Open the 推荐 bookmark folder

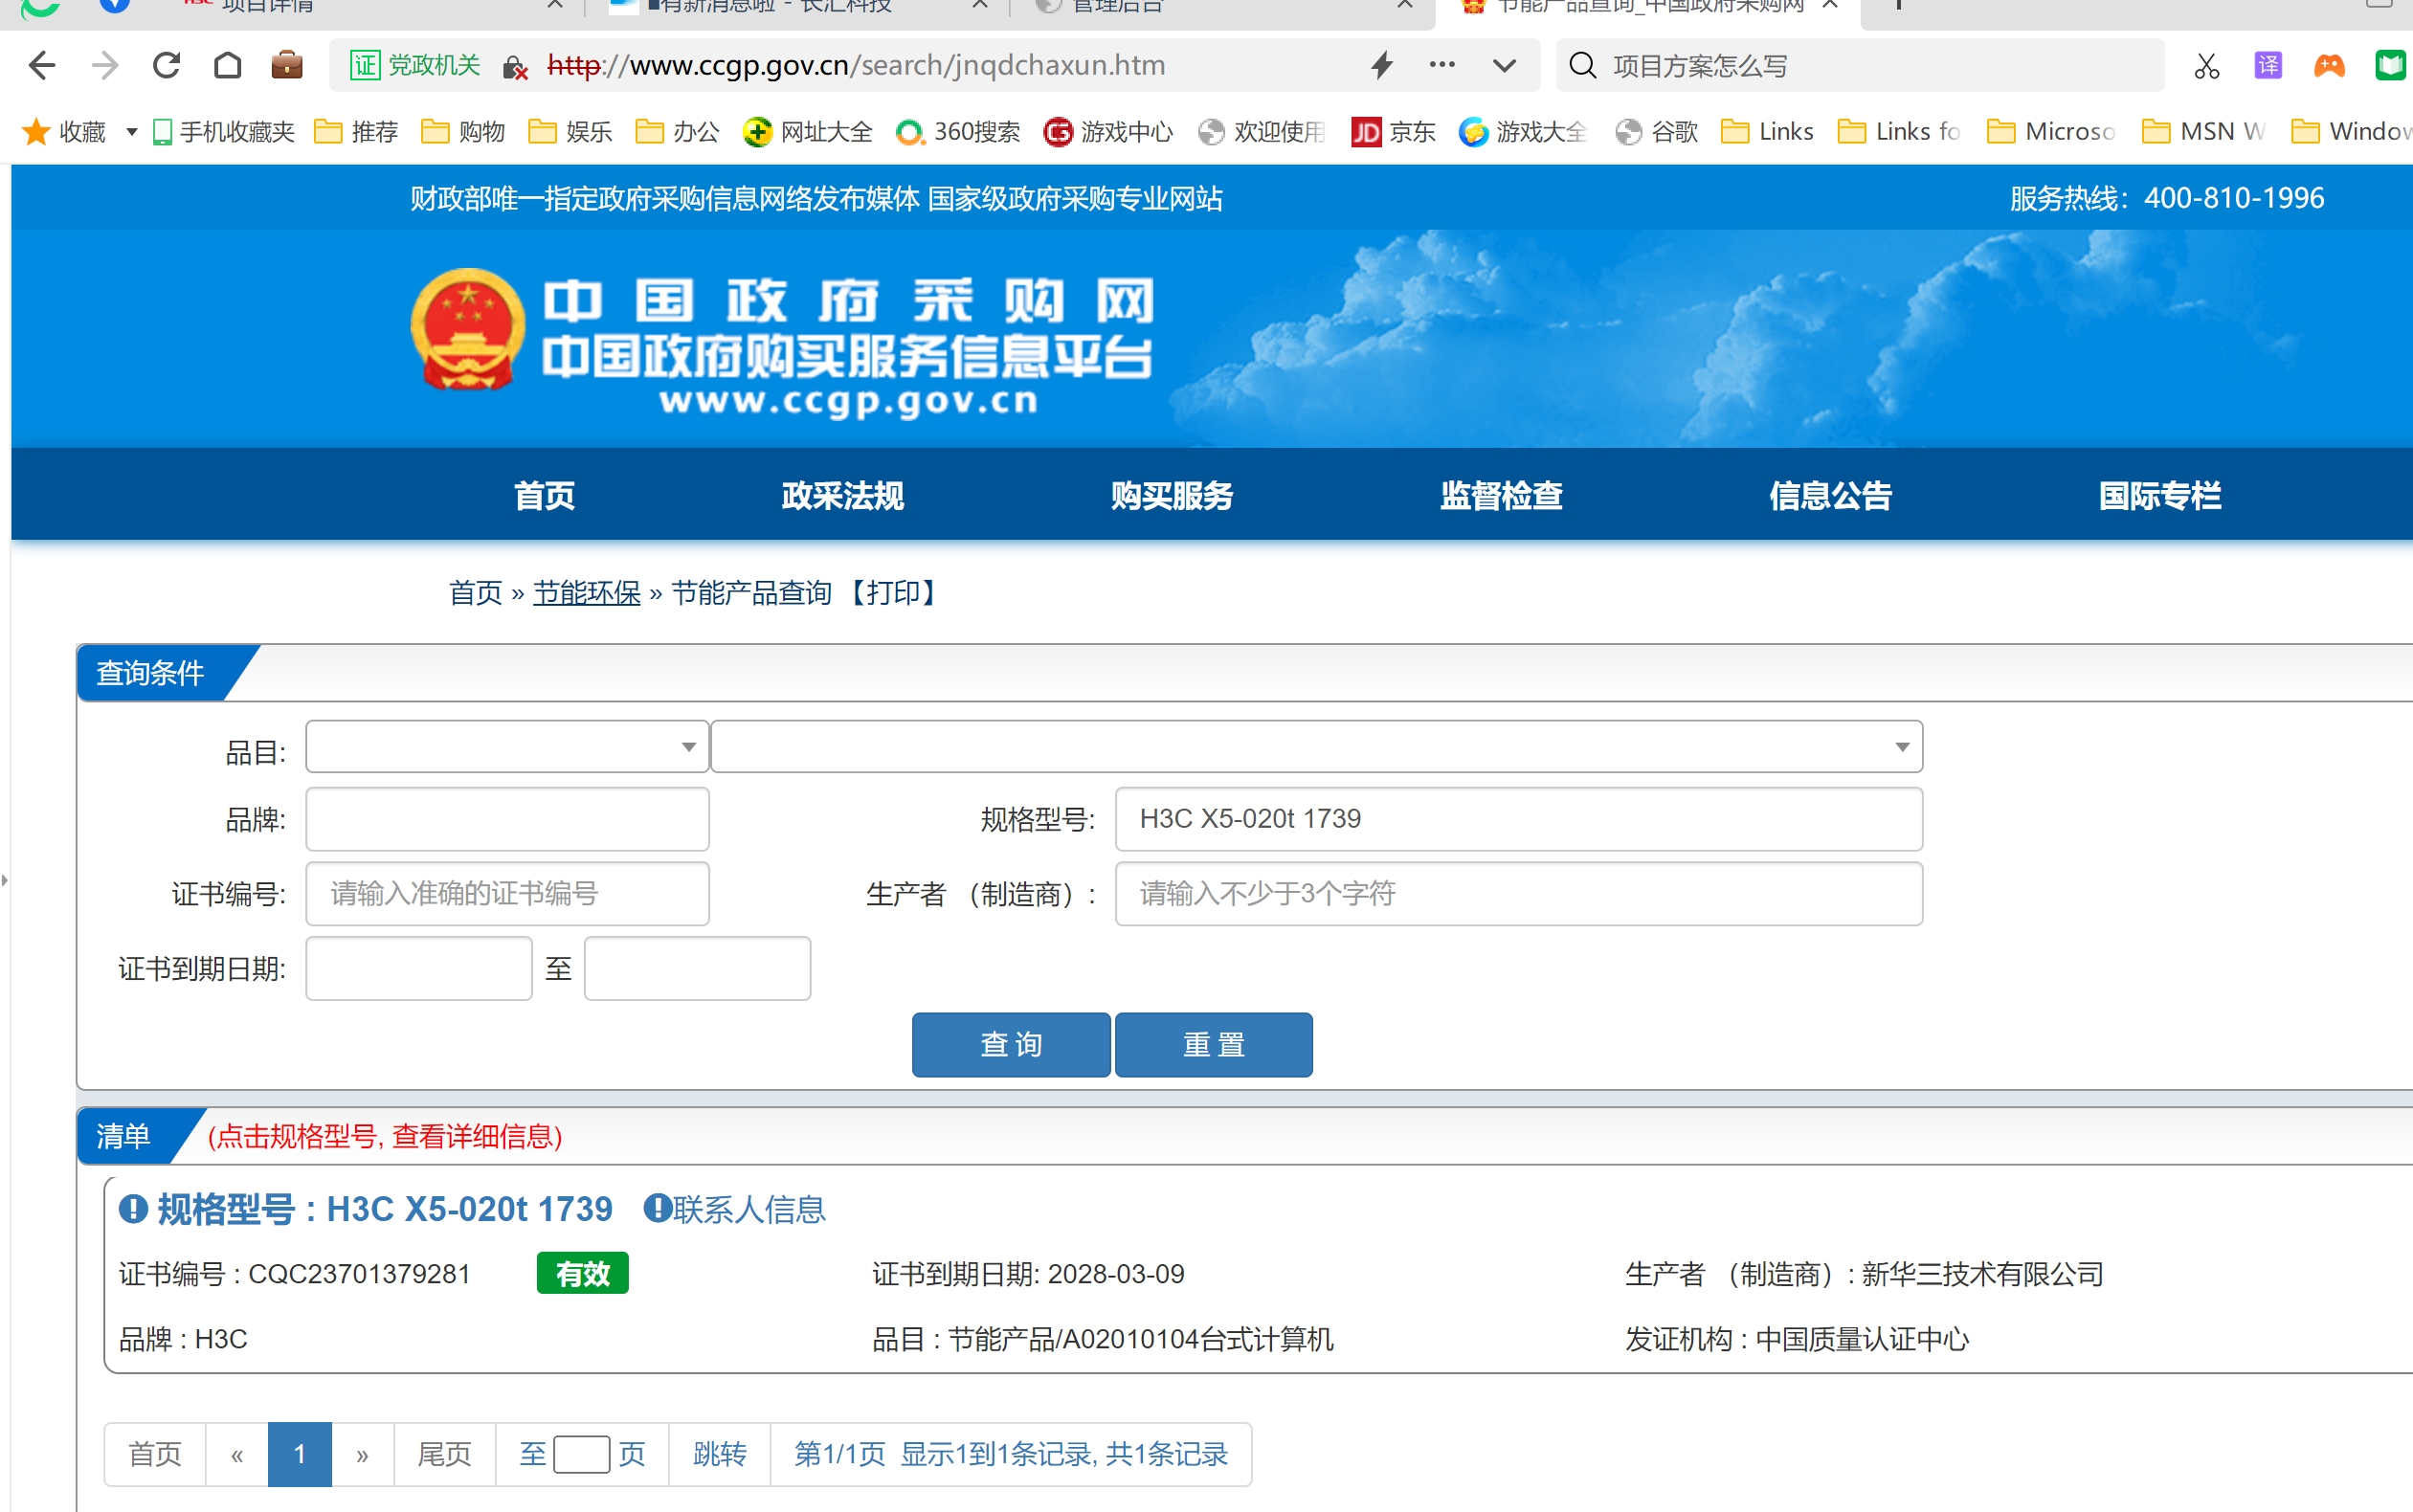(x=356, y=132)
